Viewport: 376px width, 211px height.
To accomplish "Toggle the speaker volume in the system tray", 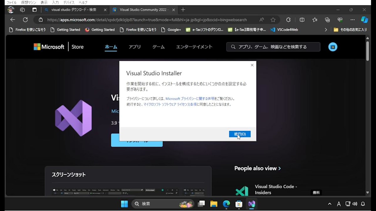I will [x=355, y=204].
